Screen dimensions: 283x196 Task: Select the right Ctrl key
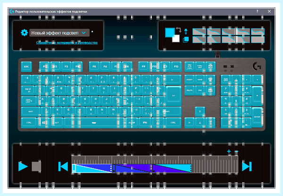click(x=173, y=123)
